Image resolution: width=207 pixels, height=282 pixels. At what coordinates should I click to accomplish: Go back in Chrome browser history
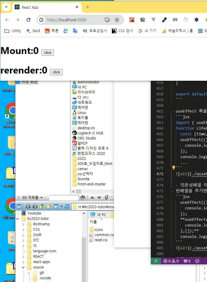[7, 20]
